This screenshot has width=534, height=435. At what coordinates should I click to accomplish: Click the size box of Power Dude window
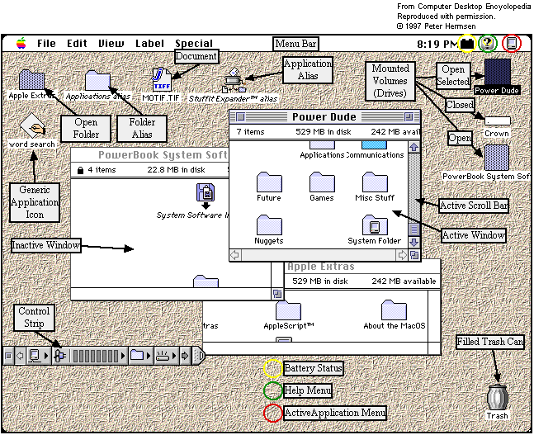click(414, 255)
